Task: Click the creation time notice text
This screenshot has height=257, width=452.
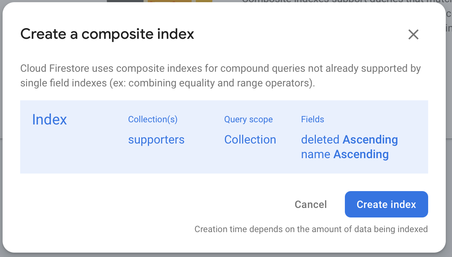Action: point(311,229)
